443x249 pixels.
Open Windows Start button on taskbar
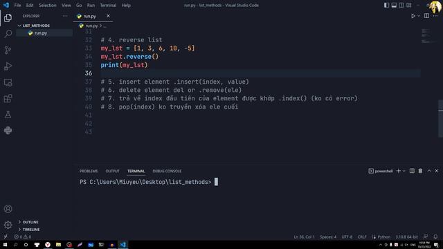coord(5,245)
